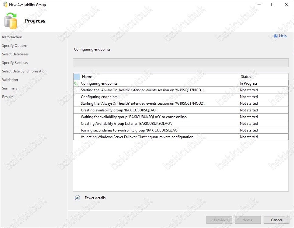This screenshot has width=294, height=228.
Task: Open the Specify Replicas step
Action: pos(15,63)
